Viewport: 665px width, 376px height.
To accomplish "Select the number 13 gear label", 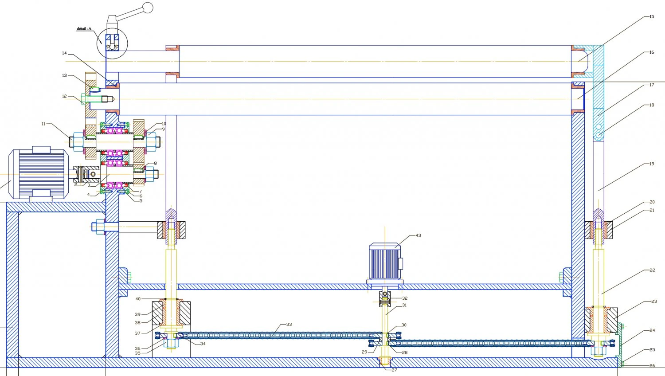I will coord(64,76).
